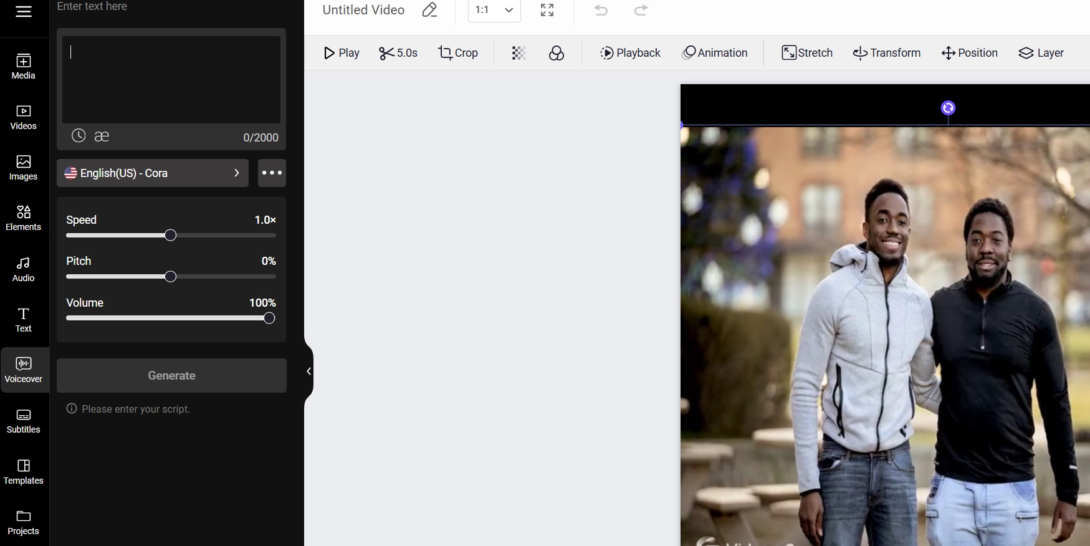Click the fullscreen expand icon
1090x546 pixels.
pos(547,10)
